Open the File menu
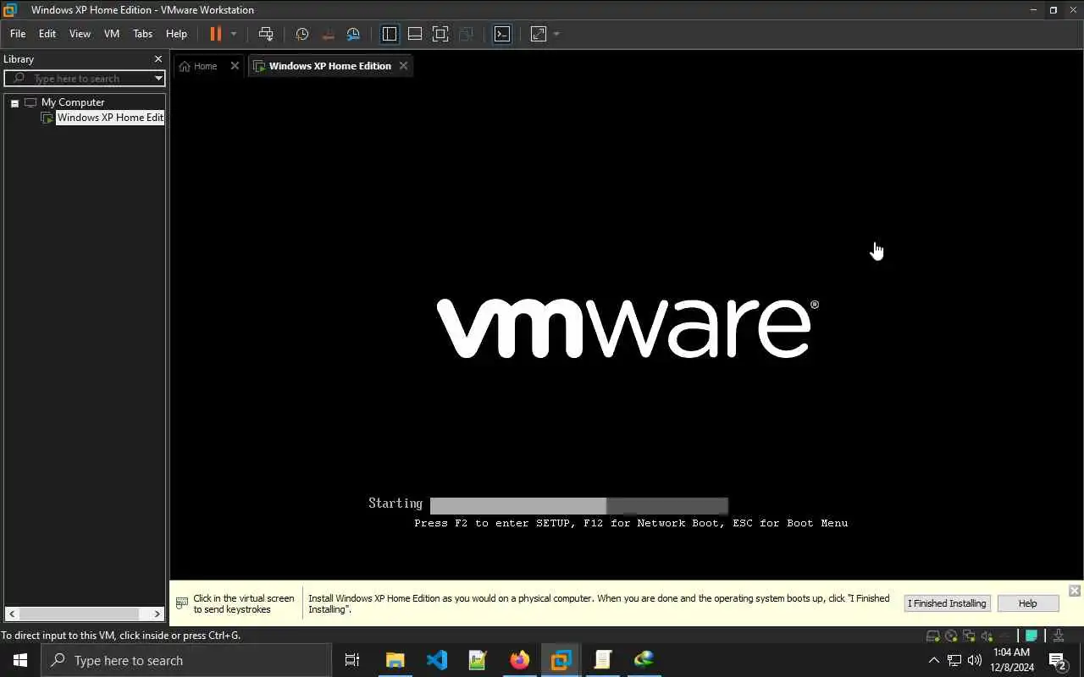 [18, 34]
